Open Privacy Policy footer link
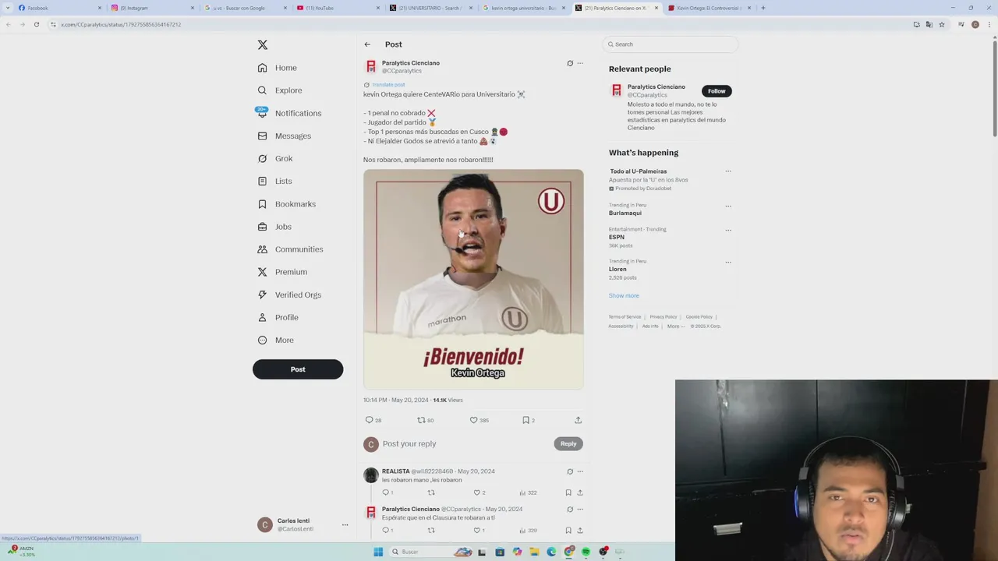Screen dimensions: 998x561 (664, 317)
